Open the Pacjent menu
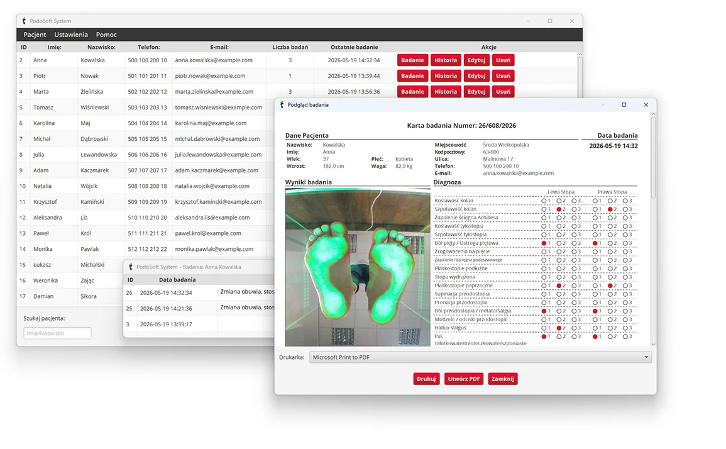 (35, 35)
